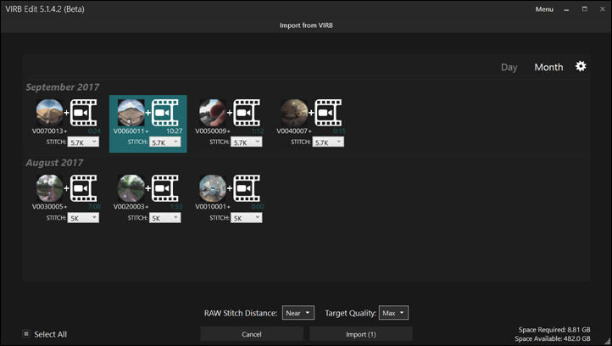Open RAW Stitch Distance dropdown
This screenshot has height=346, width=612.
coord(298,313)
